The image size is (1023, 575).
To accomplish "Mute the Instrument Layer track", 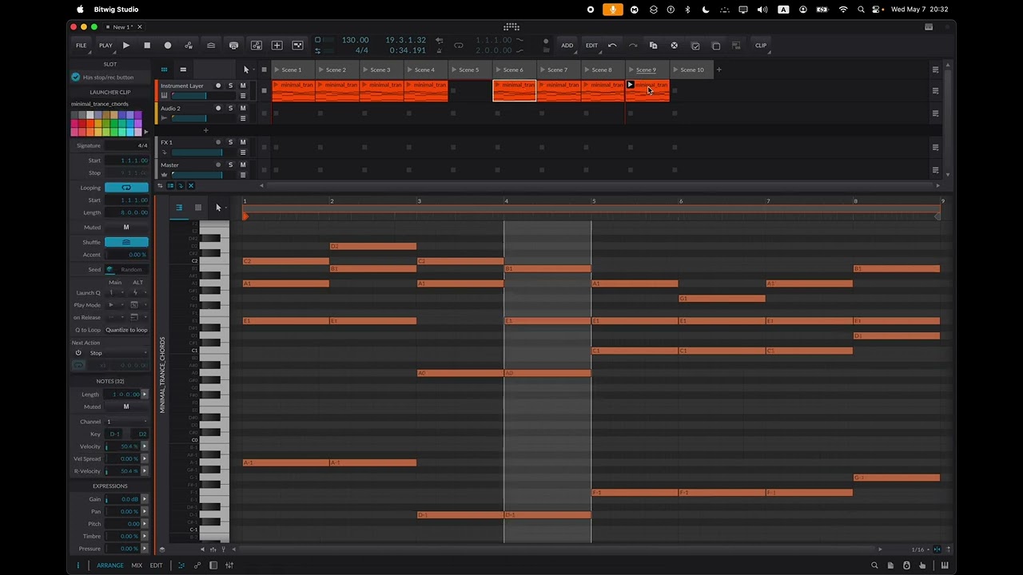I will (x=243, y=85).
